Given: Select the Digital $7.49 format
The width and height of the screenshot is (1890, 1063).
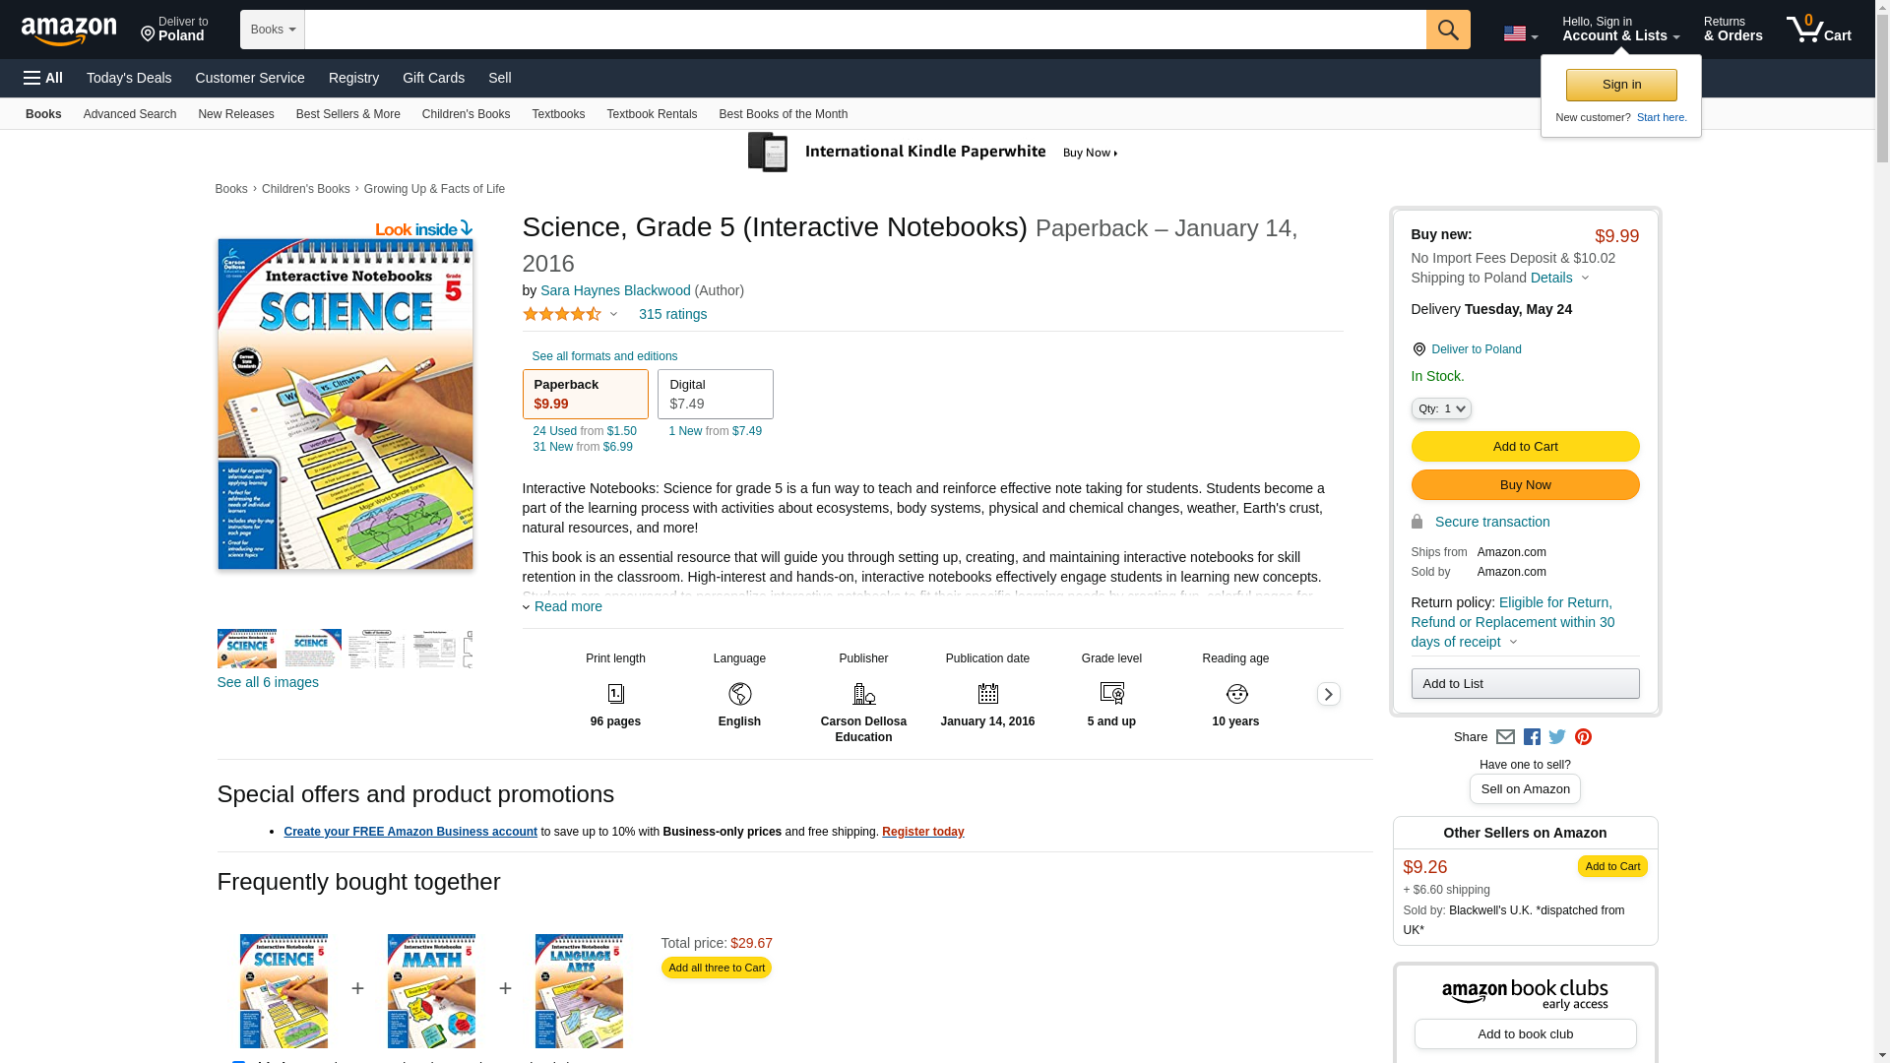Looking at the screenshot, I should point(715,394).
